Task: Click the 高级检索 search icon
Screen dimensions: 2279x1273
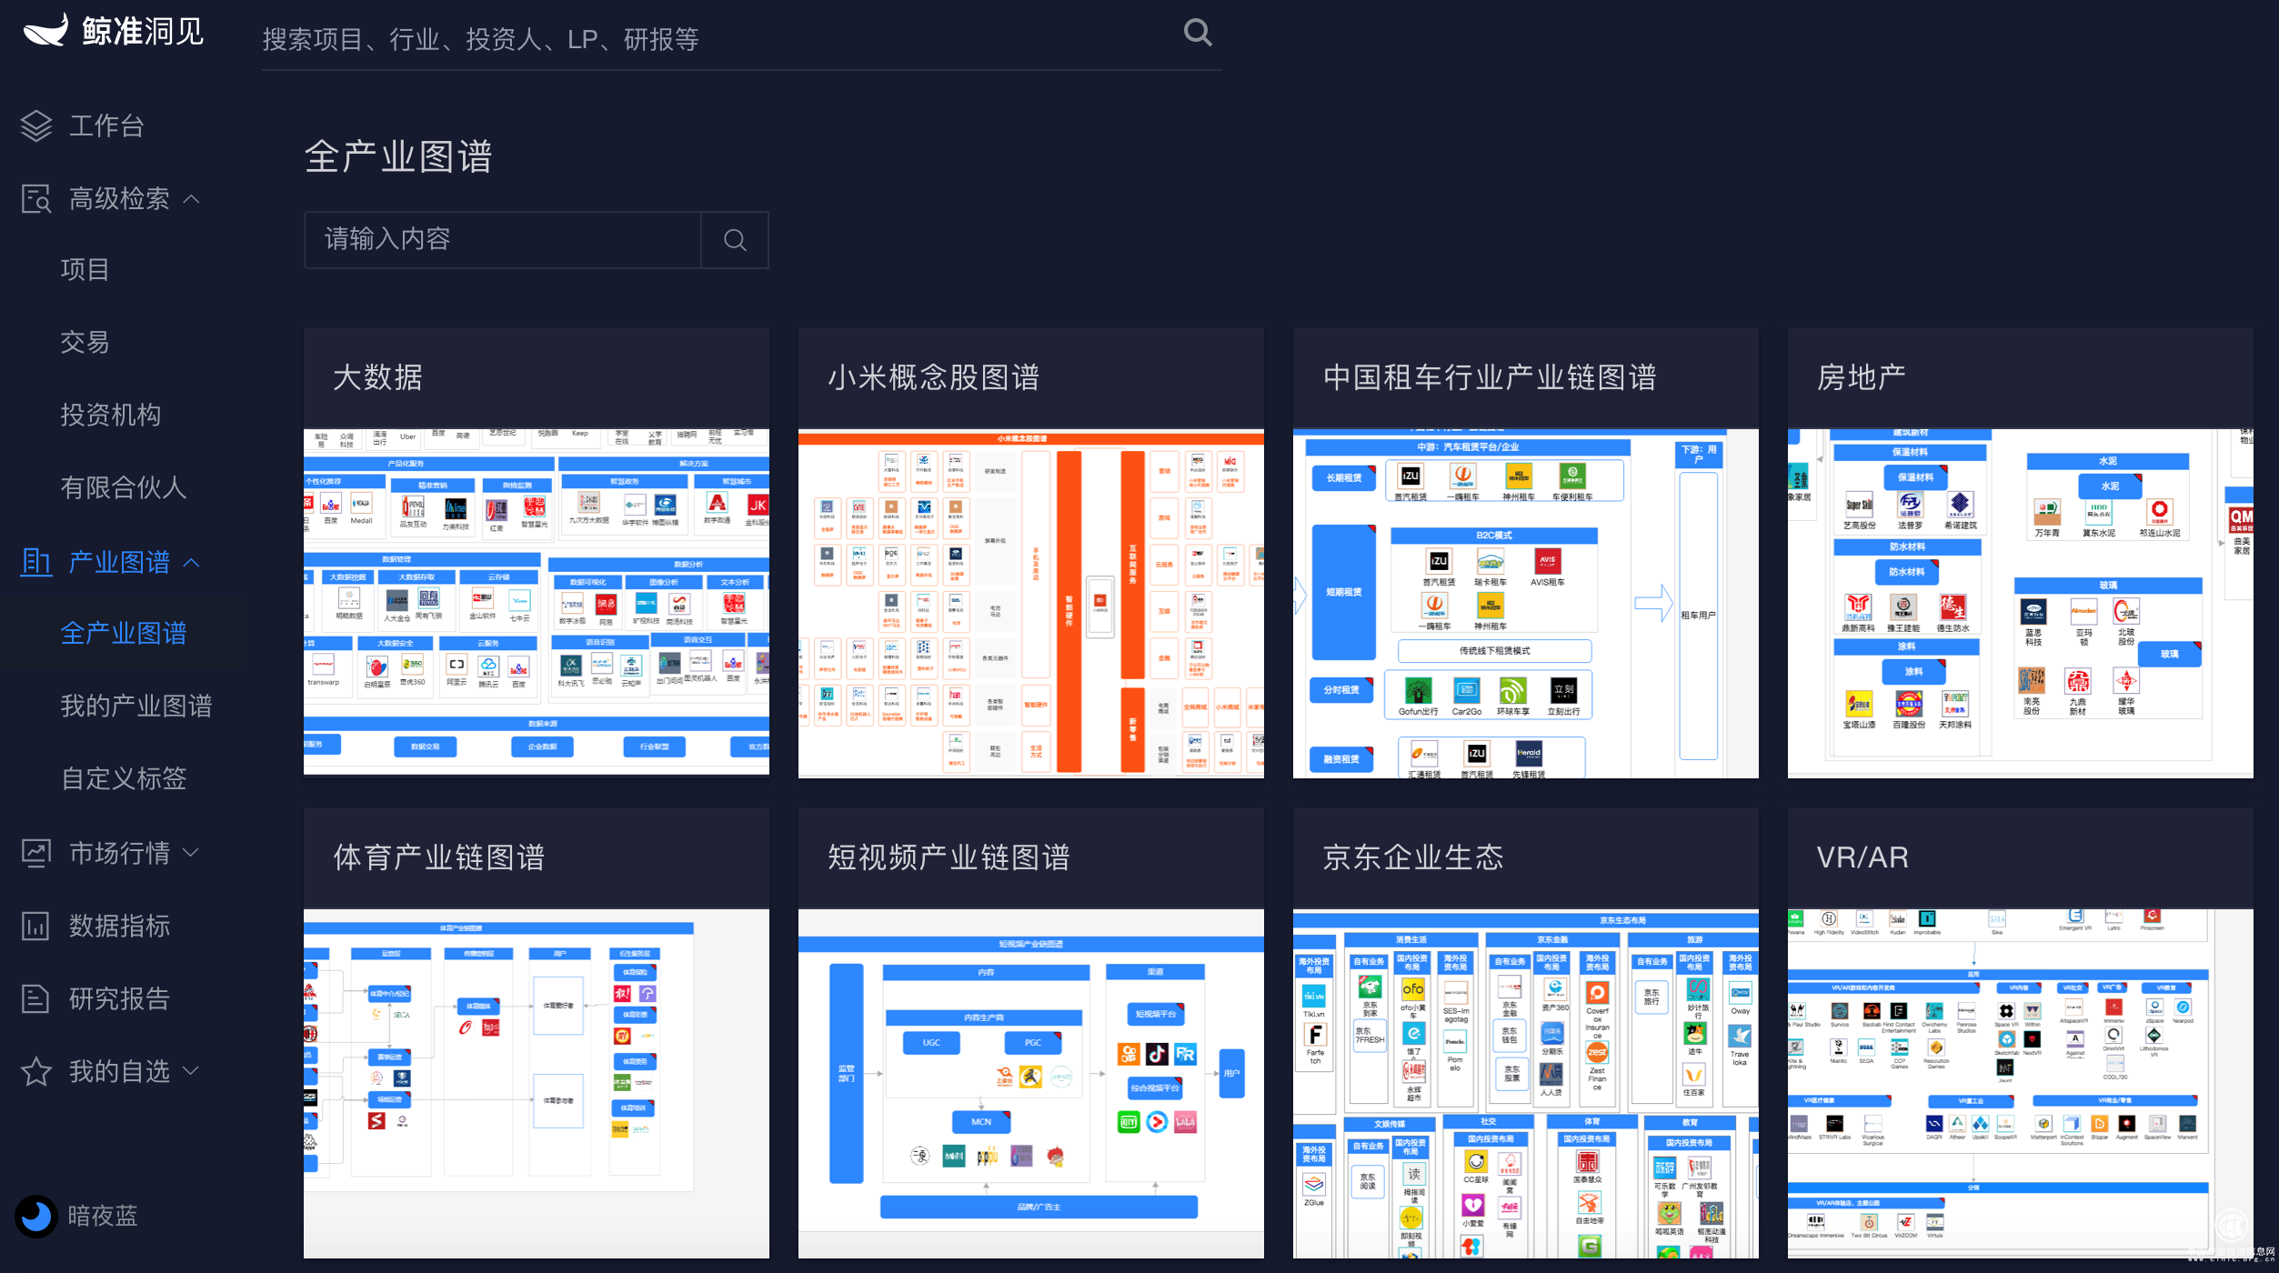Action: pyautogui.click(x=36, y=198)
